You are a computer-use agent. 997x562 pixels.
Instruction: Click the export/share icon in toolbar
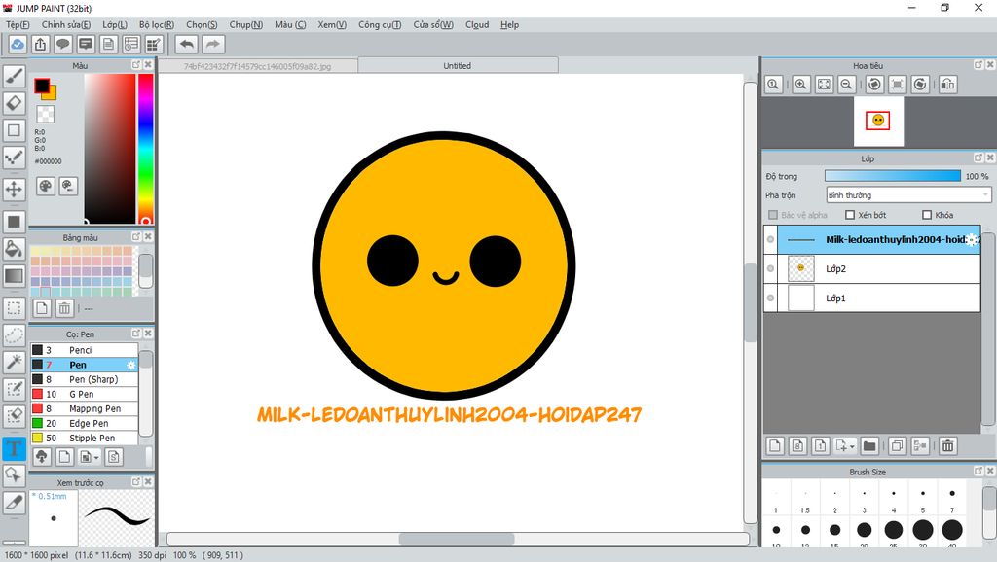point(40,44)
